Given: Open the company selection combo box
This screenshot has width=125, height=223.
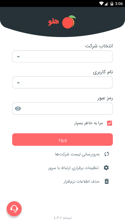Looking at the screenshot, I should click(x=62, y=57).
